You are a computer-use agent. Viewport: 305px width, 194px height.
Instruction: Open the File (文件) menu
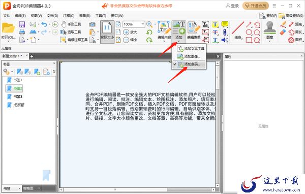pos(7,16)
